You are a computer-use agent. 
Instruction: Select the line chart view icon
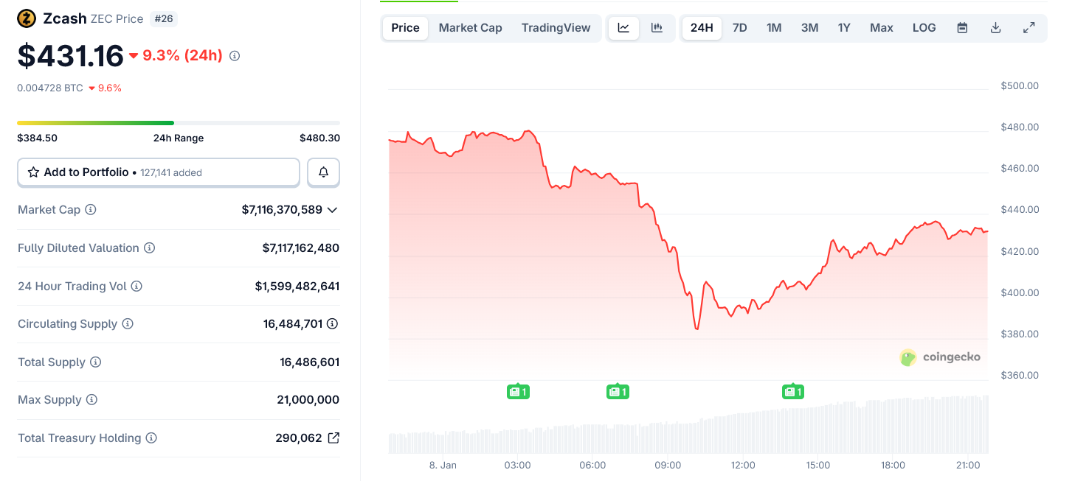pyautogui.click(x=623, y=27)
